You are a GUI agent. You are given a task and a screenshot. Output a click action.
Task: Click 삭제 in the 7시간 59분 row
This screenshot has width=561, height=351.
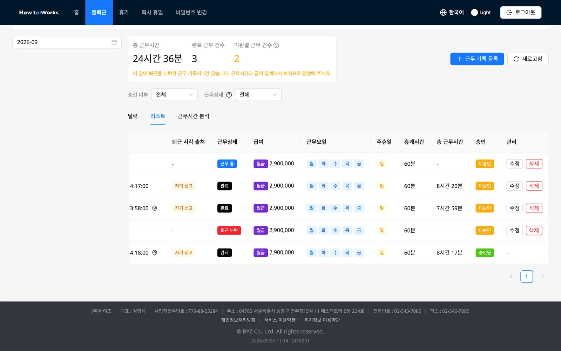point(534,208)
